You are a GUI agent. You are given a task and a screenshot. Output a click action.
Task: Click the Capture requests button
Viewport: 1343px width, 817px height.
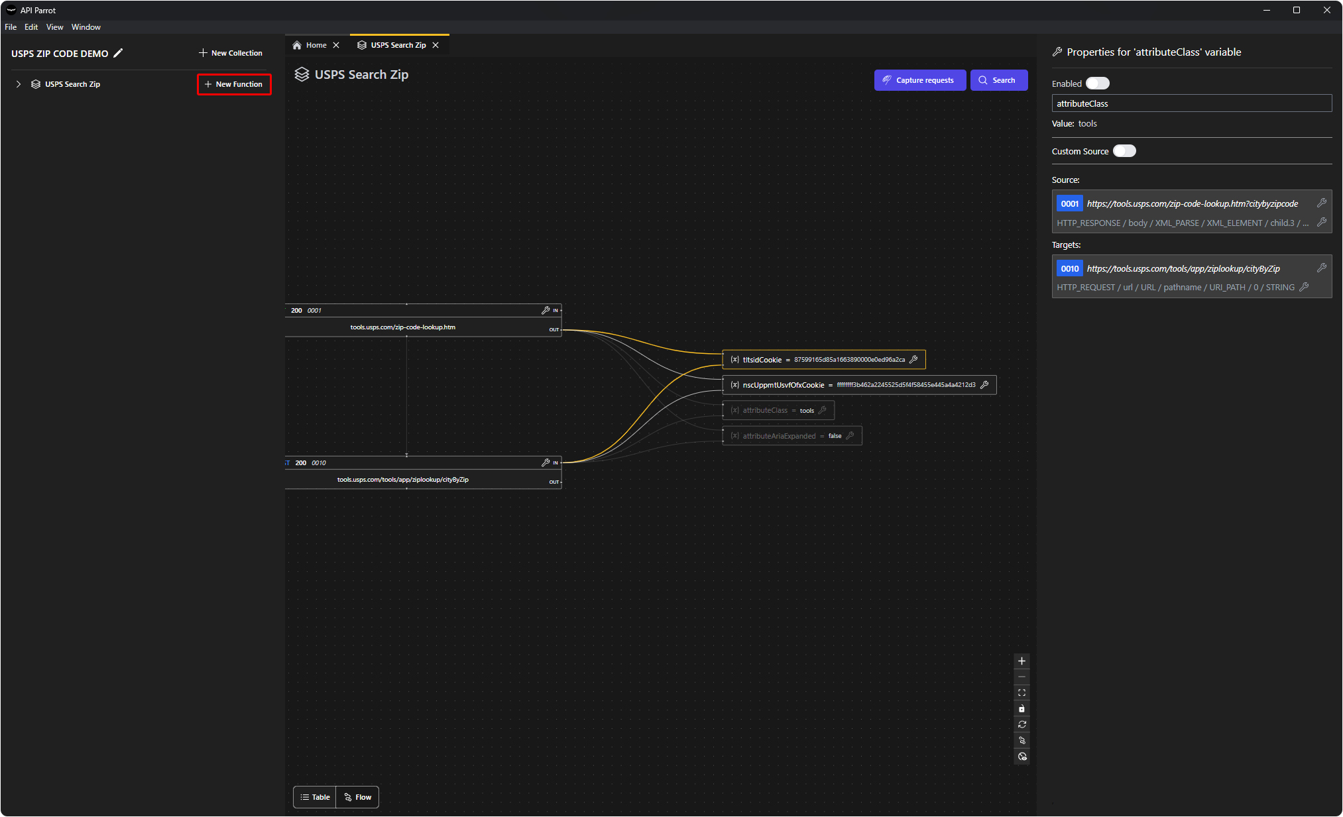point(919,80)
